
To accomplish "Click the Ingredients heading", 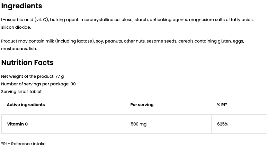I will [21, 6].
